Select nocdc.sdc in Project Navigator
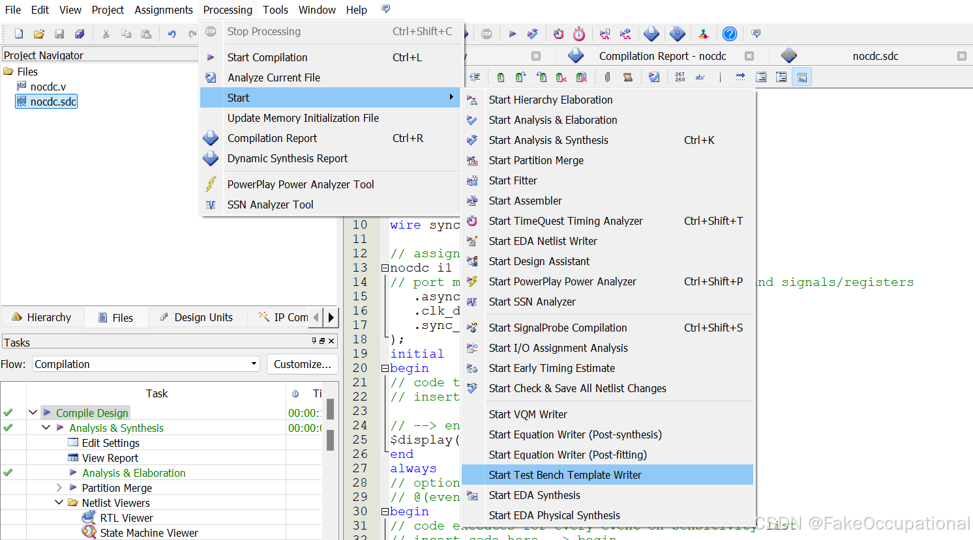This screenshot has width=973, height=540. 46,102
